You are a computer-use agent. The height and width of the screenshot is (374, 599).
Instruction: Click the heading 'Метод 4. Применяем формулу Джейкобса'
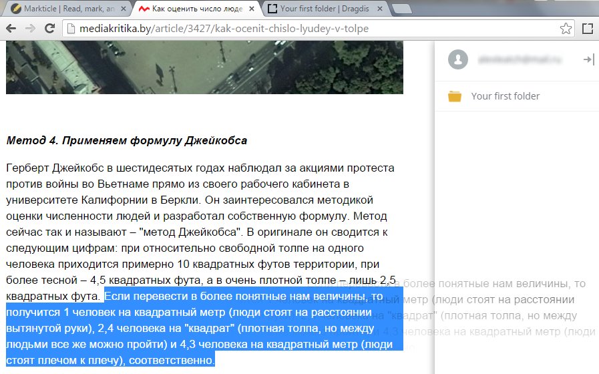pyautogui.click(x=126, y=140)
